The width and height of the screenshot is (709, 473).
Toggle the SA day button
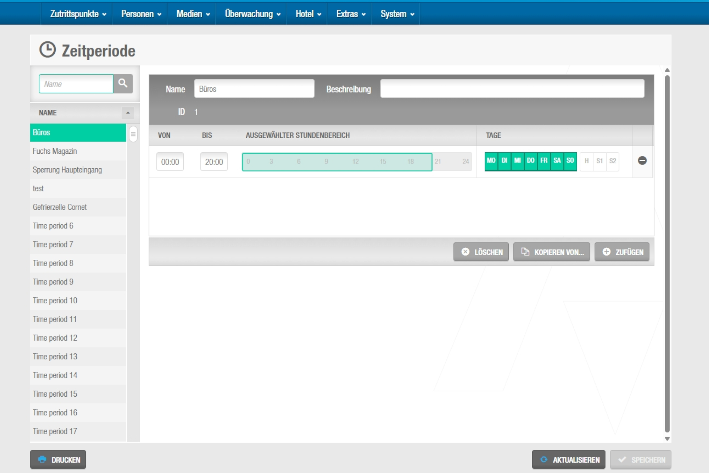(557, 161)
